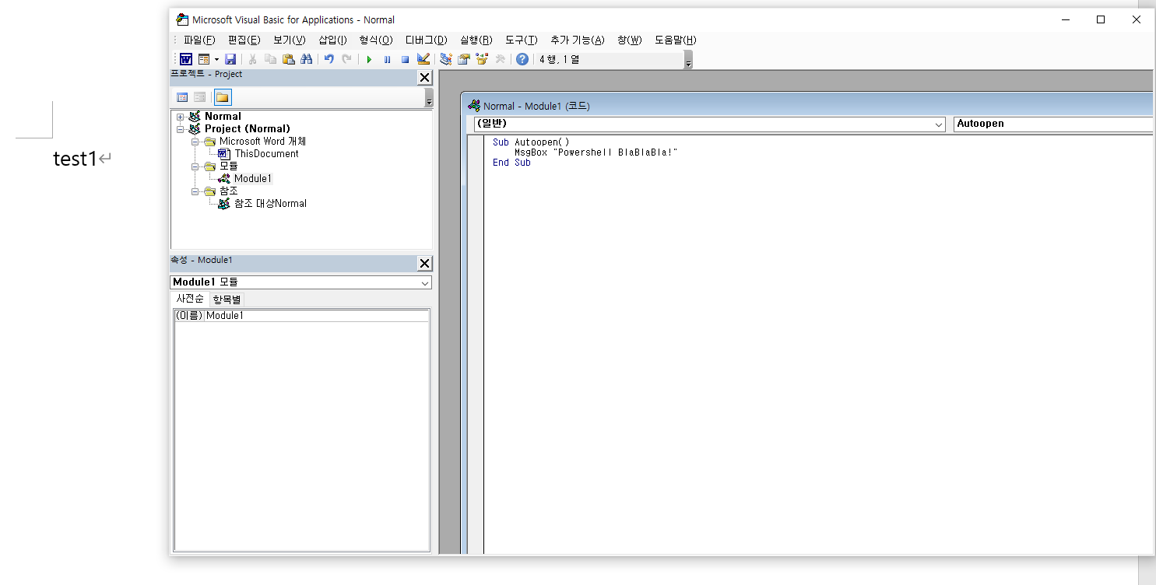
Task: Select Module1 in the project tree
Action: (253, 179)
